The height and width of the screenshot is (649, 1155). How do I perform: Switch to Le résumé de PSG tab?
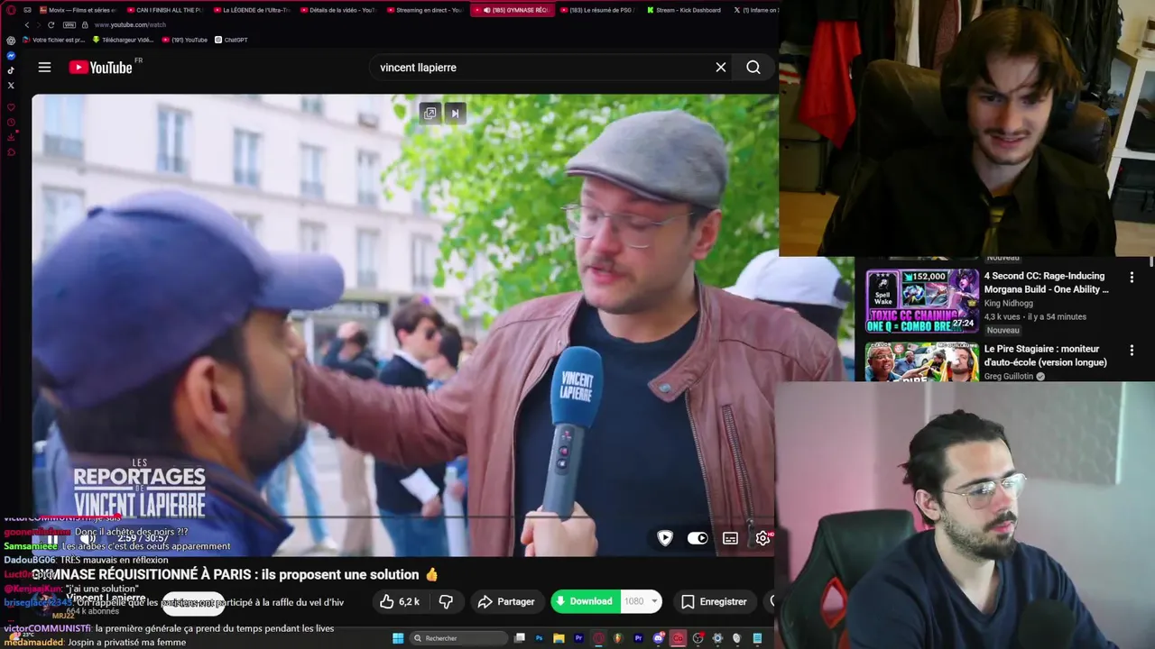[599, 10]
